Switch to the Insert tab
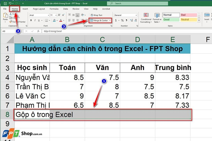 point(25,9)
